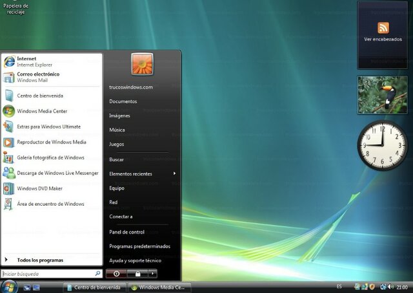Screen dimensions: 413x293
Task: Click the orange security shield tray icon
Action: tap(372, 287)
